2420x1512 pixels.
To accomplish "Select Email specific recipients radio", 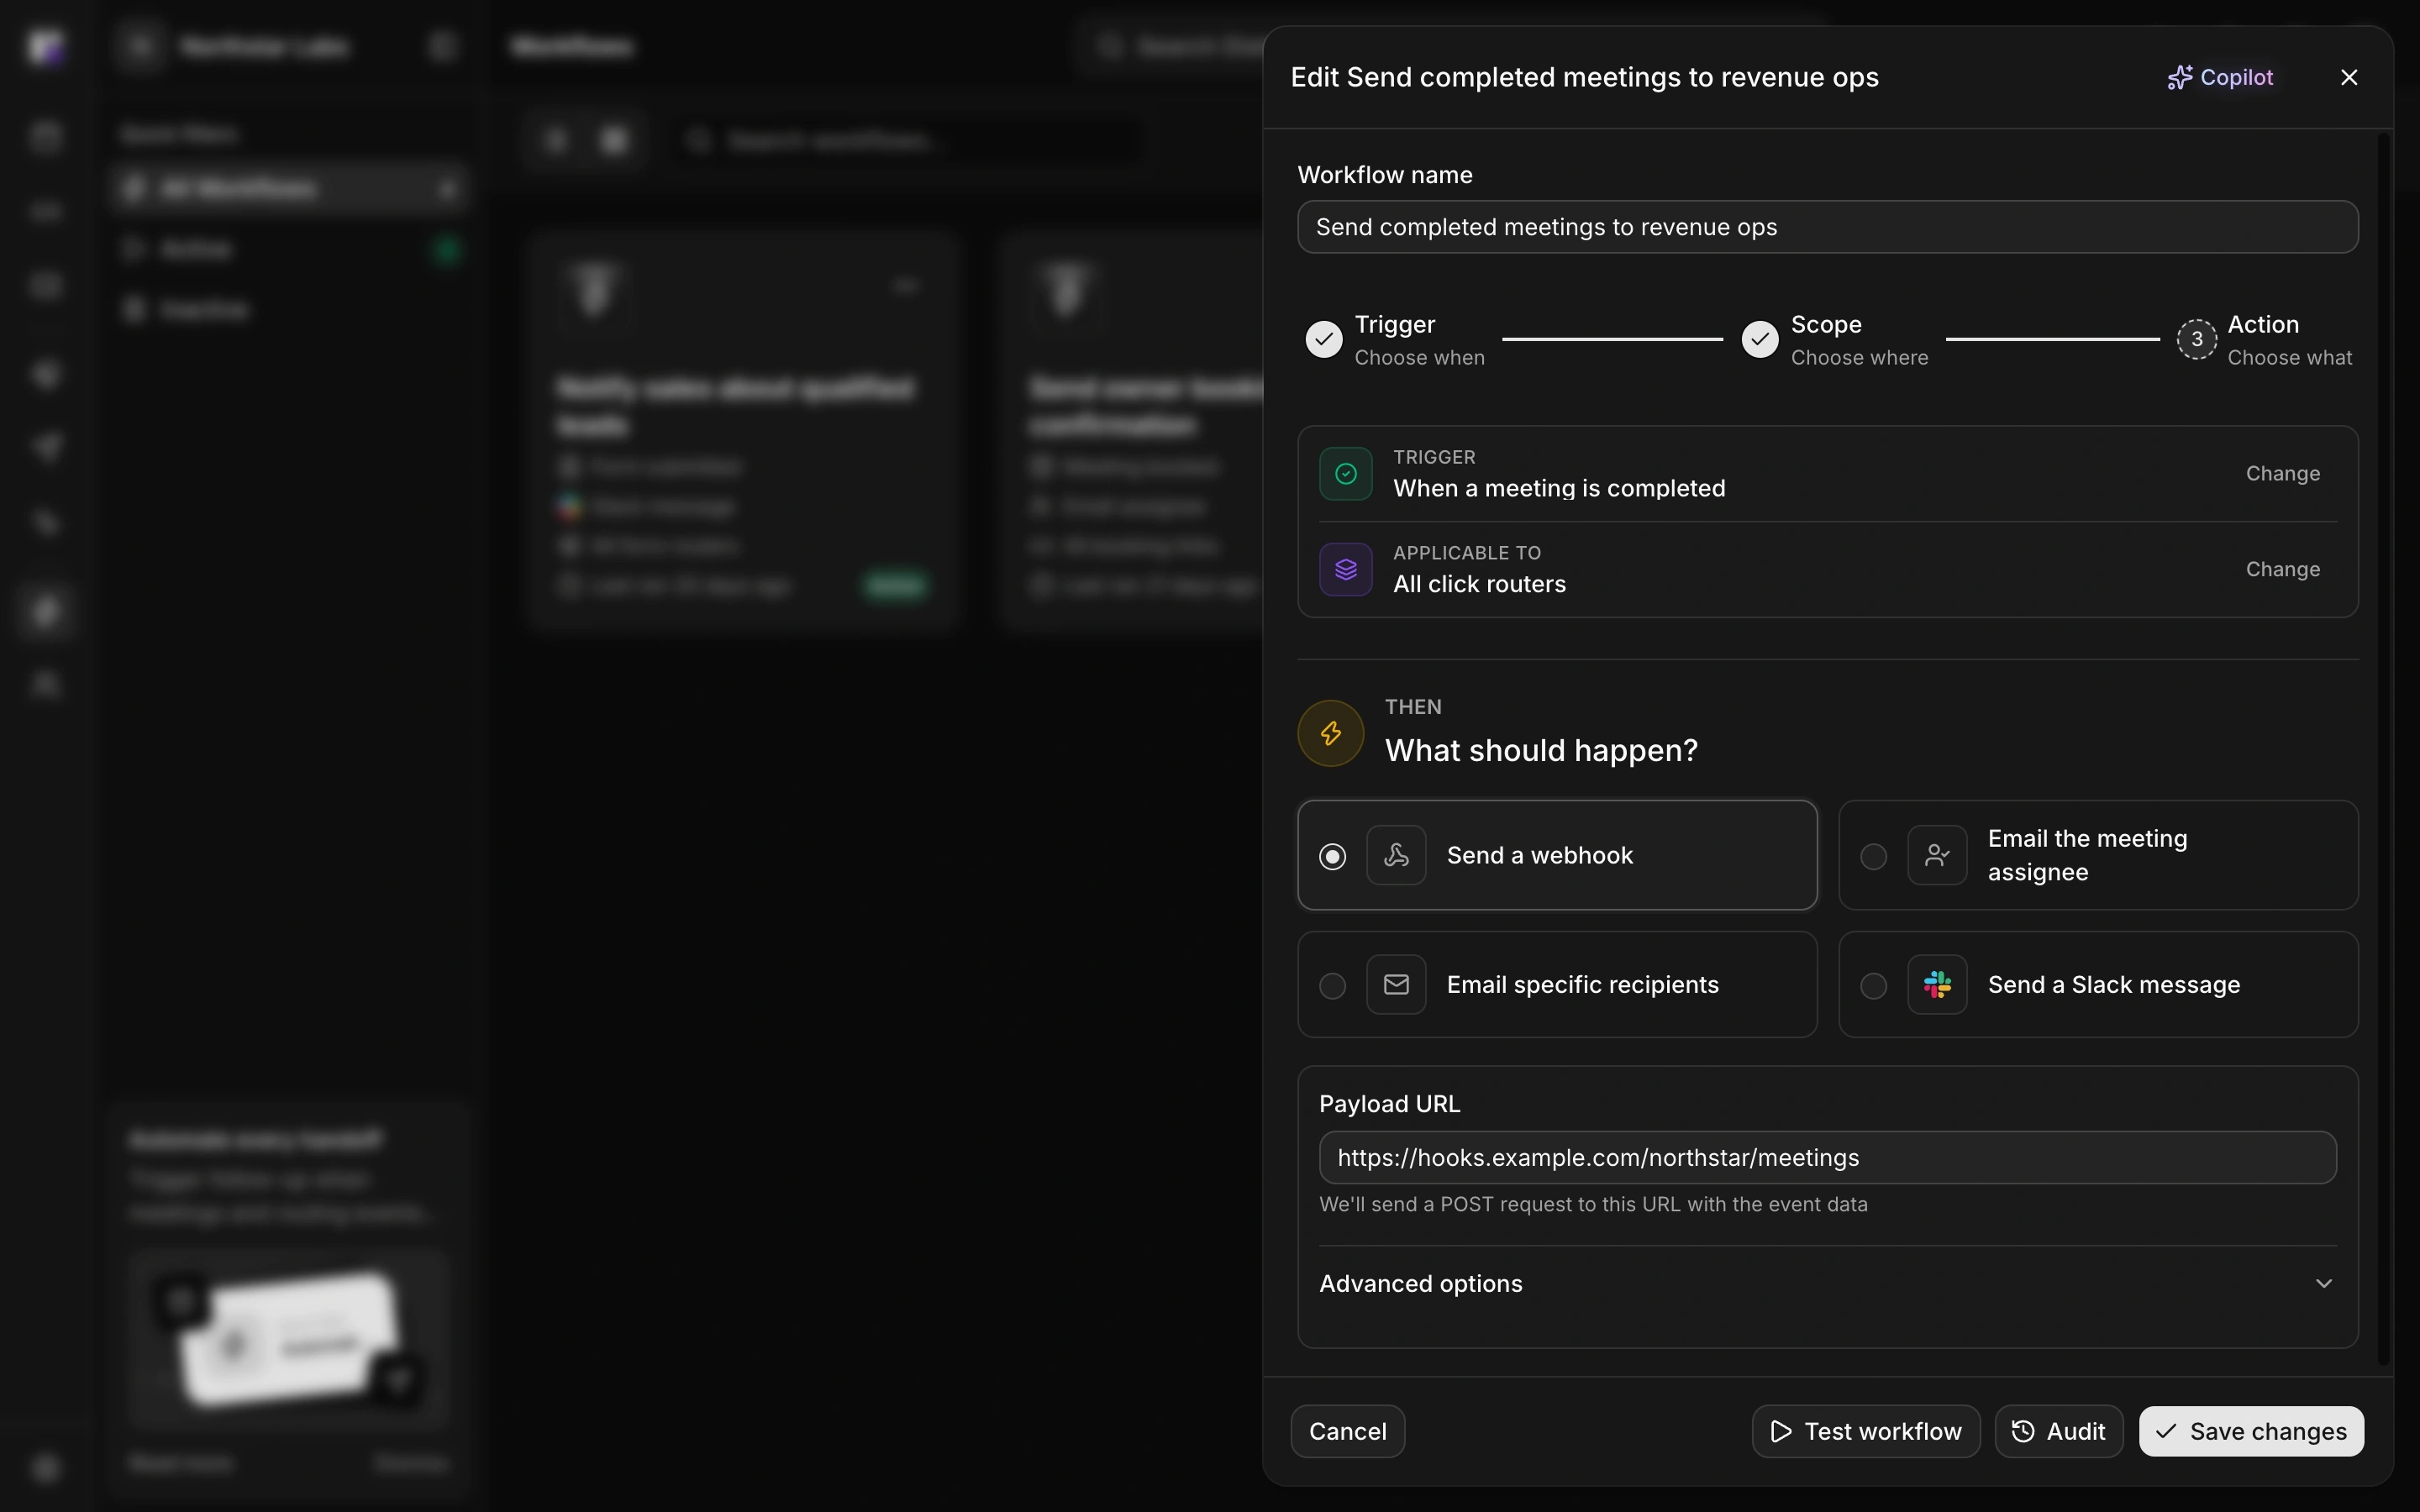I will coord(1332,986).
